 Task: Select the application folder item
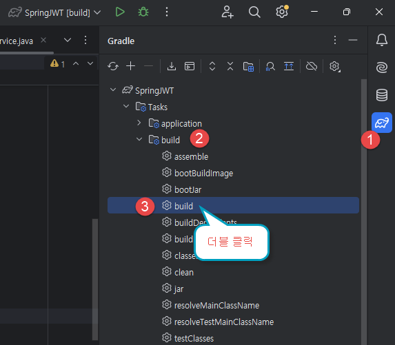click(x=181, y=124)
